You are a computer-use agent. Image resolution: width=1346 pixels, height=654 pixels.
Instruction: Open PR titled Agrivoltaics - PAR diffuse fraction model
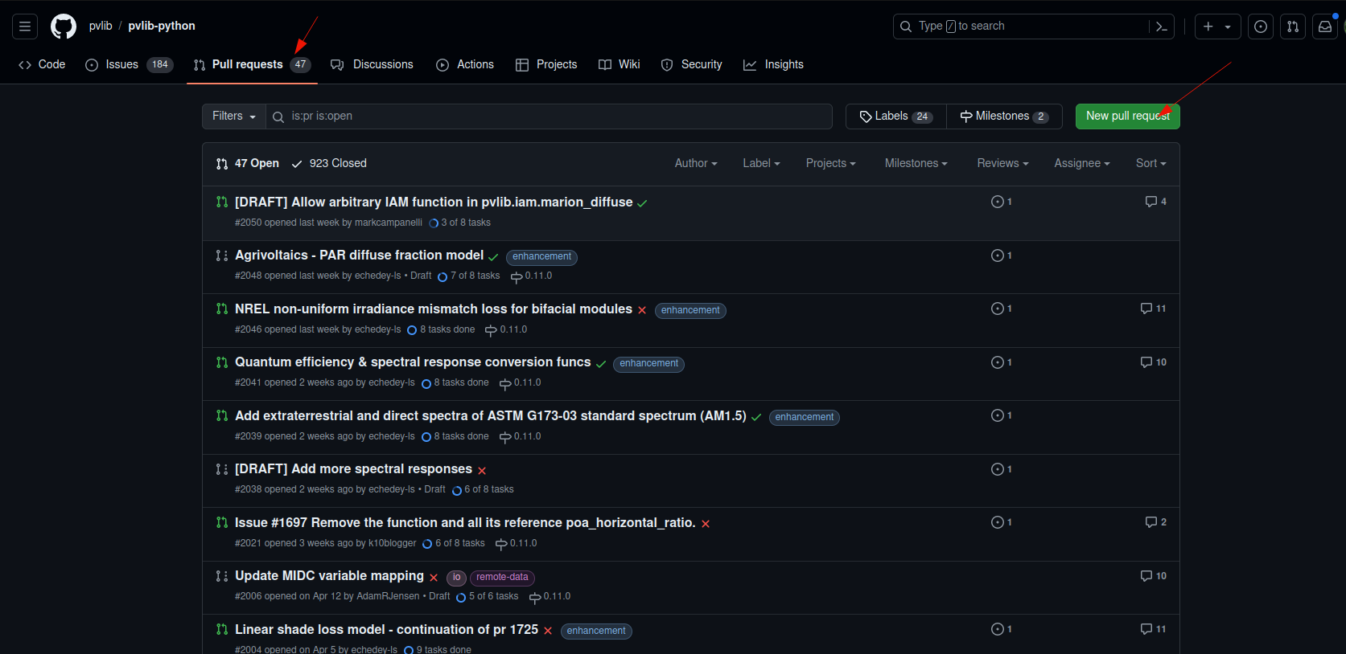359,255
